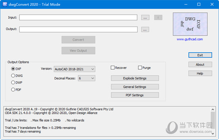Maximize the dwgConvert window

pos(199,4)
